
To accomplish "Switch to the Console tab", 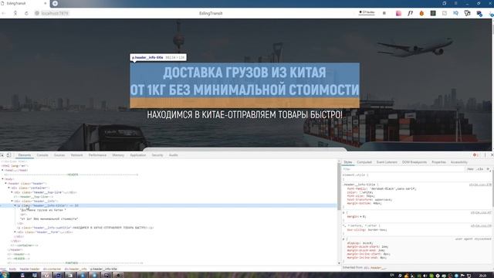I will [x=42, y=155].
